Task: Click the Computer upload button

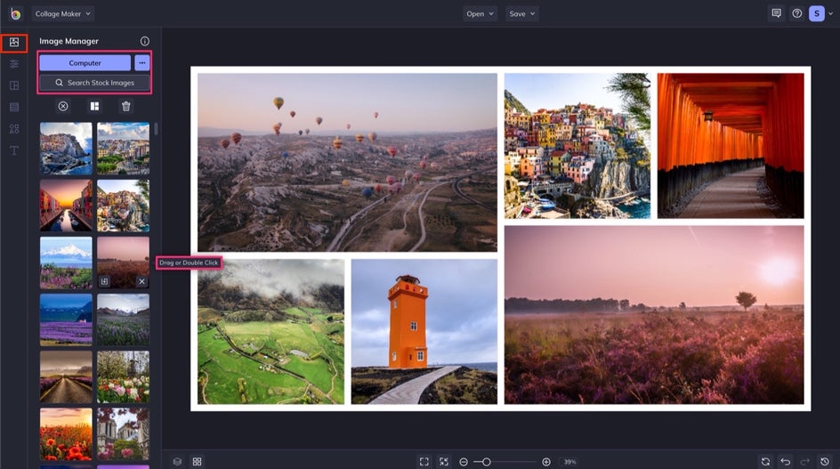Action: [x=85, y=63]
